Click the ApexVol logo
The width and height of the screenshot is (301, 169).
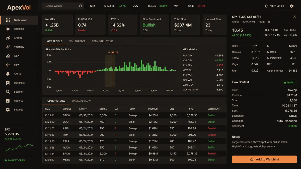tap(19, 8)
